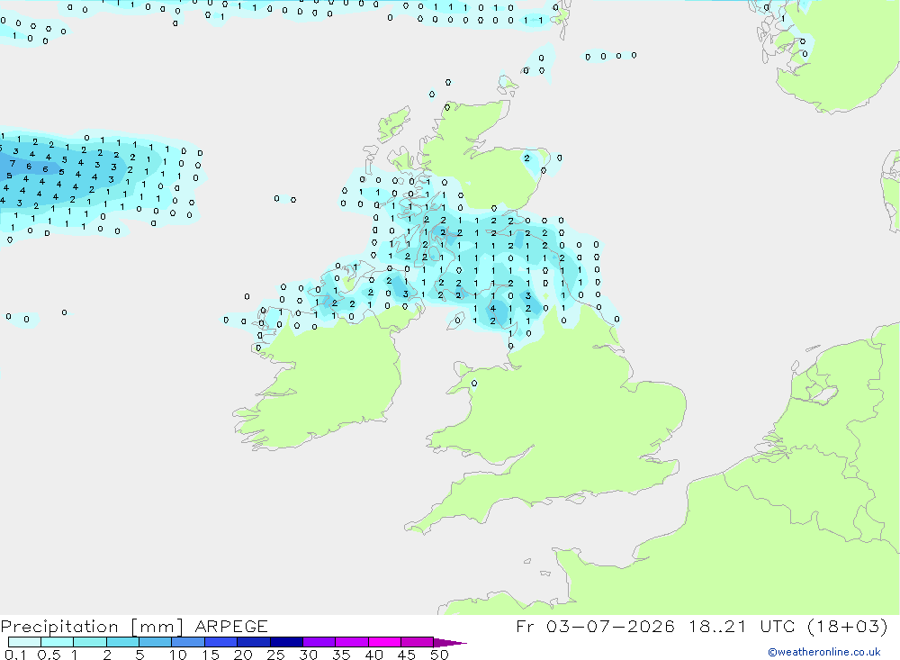Viewport: 900px width, 660px height.
Task: Click the date "03-07-2026" text
Action: 610,626
